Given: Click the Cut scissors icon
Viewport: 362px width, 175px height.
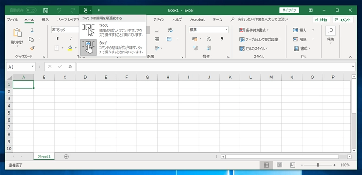Looking at the screenshot, I should coord(32,30).
